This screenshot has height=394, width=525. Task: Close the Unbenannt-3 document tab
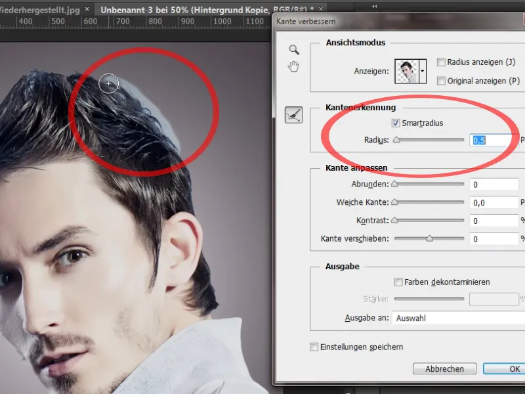point(321,9)
